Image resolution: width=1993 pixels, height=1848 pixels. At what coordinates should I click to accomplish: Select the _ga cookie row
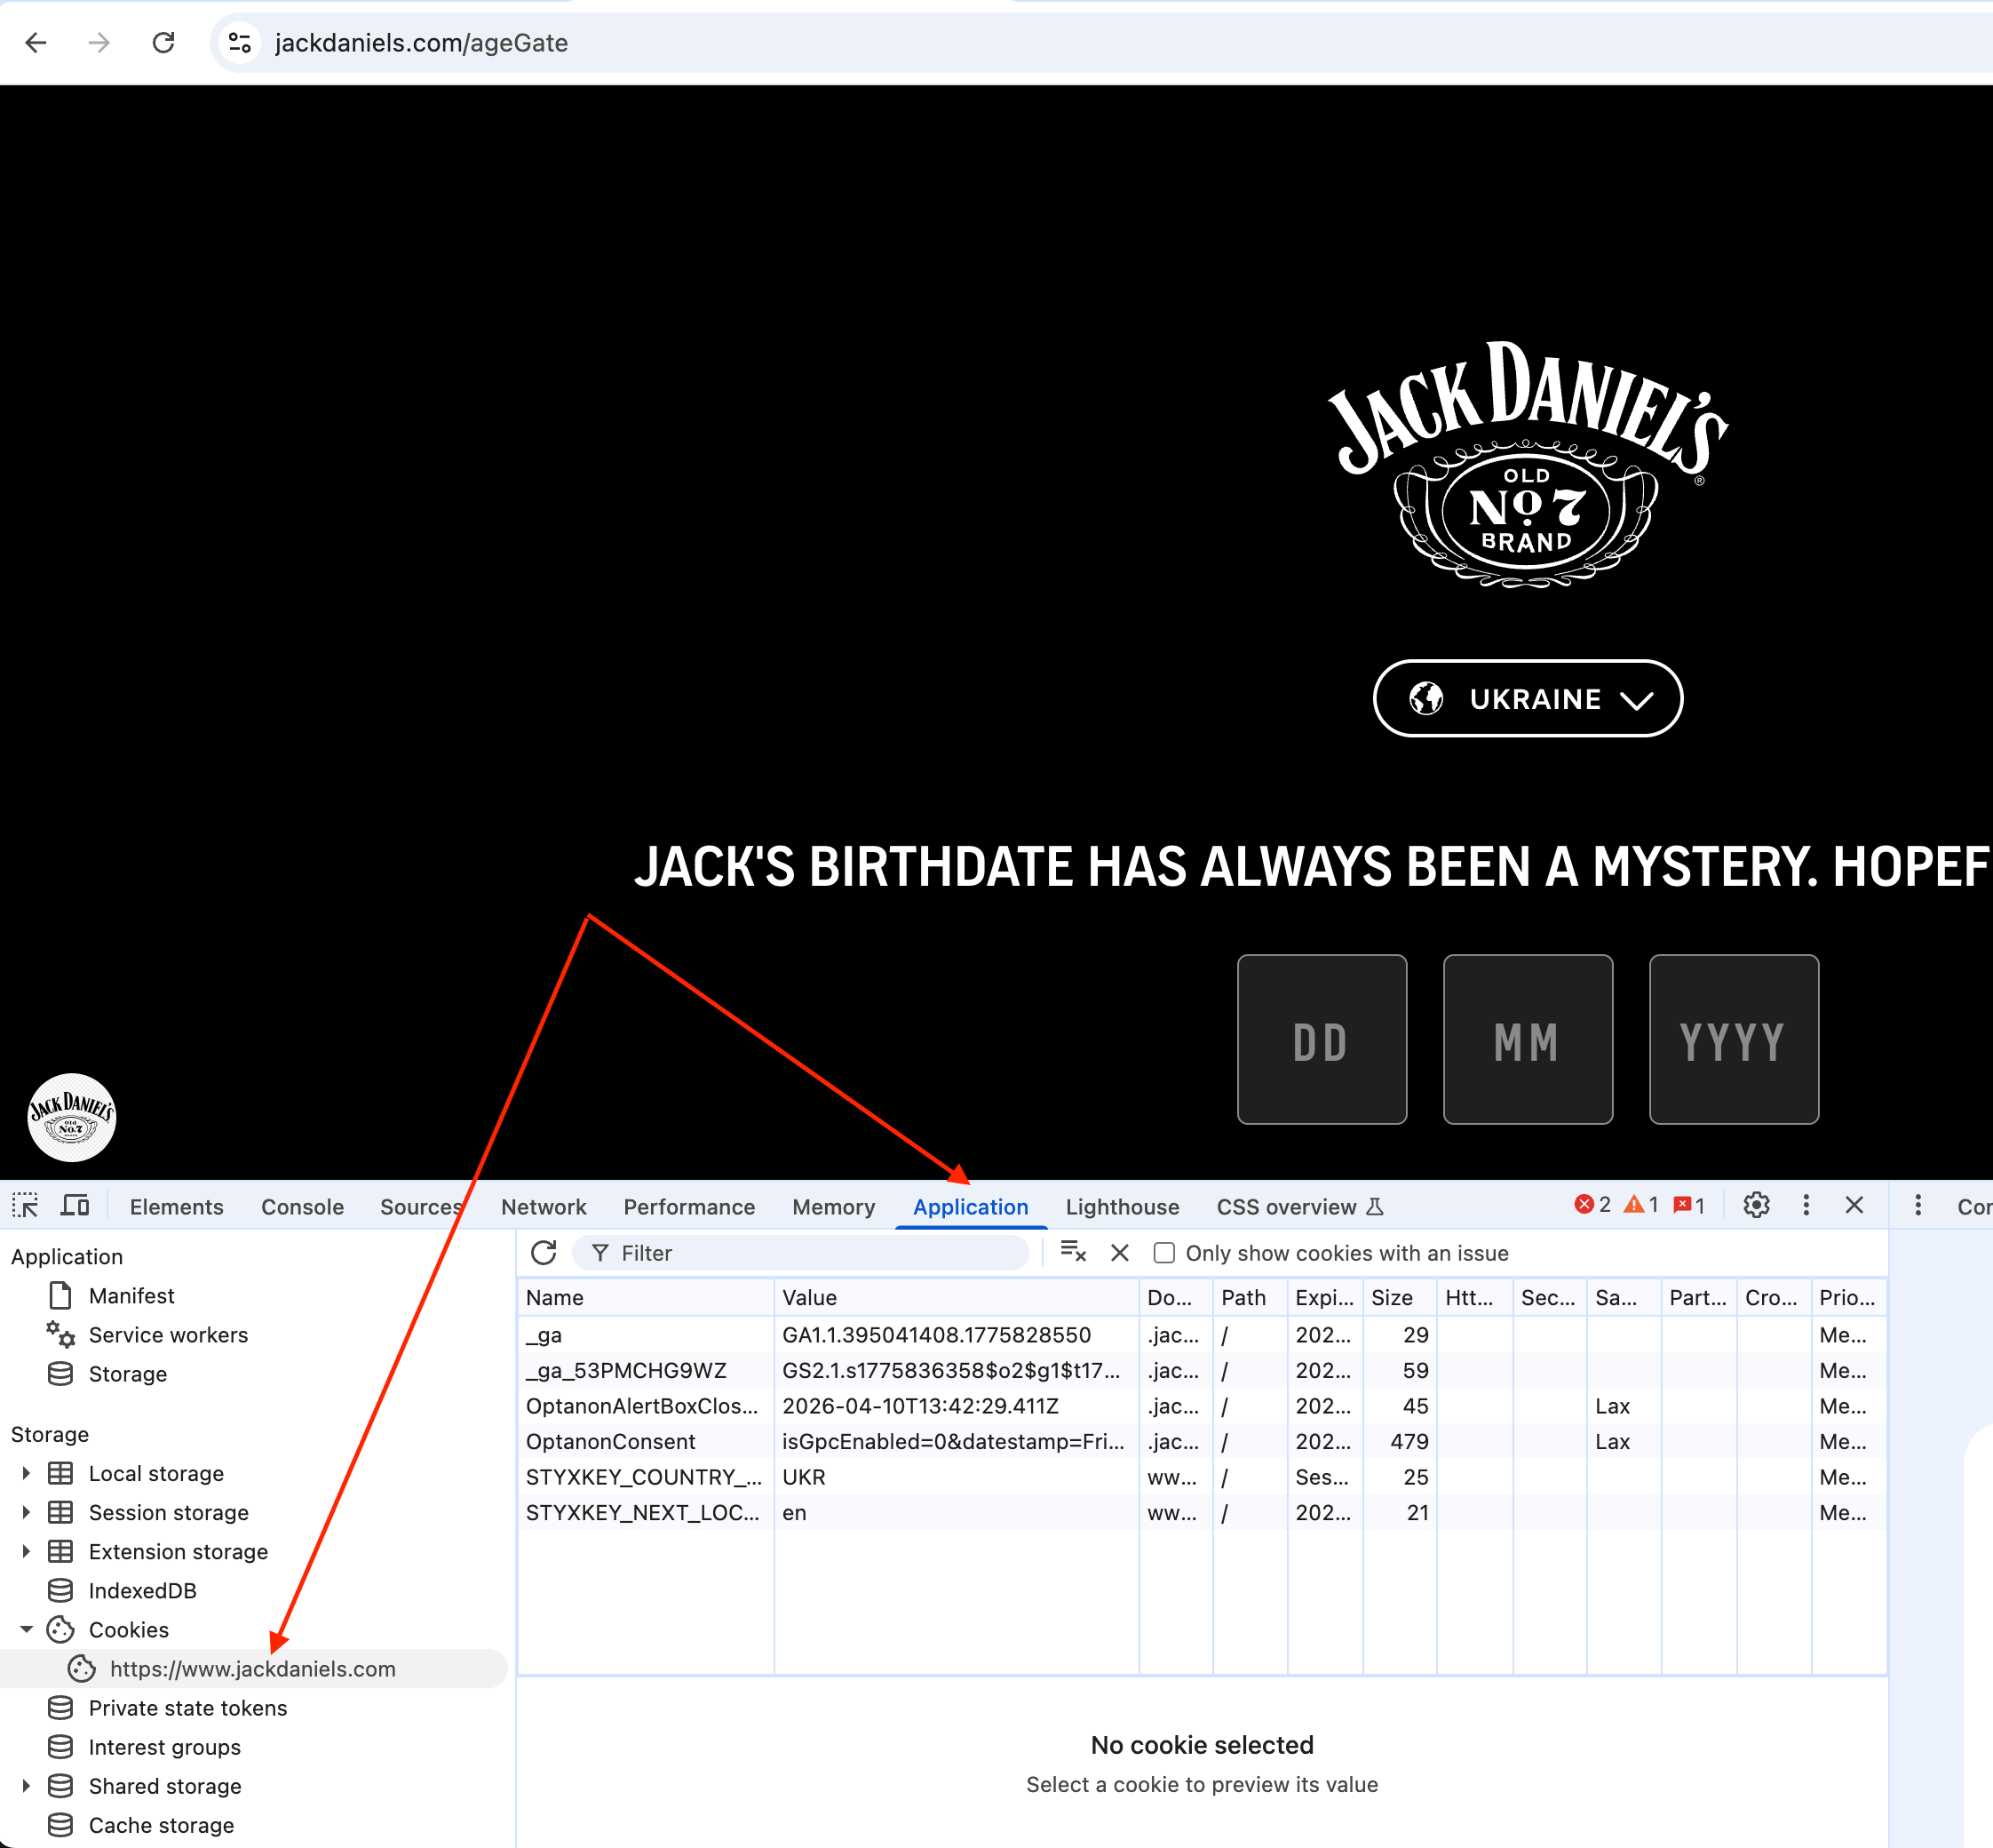(x=1203, y=1334)
